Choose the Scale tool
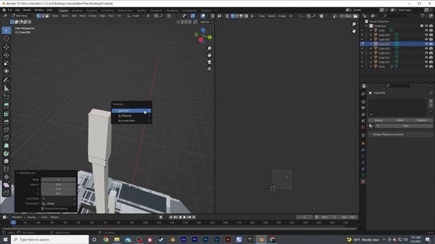 [6, 63]
